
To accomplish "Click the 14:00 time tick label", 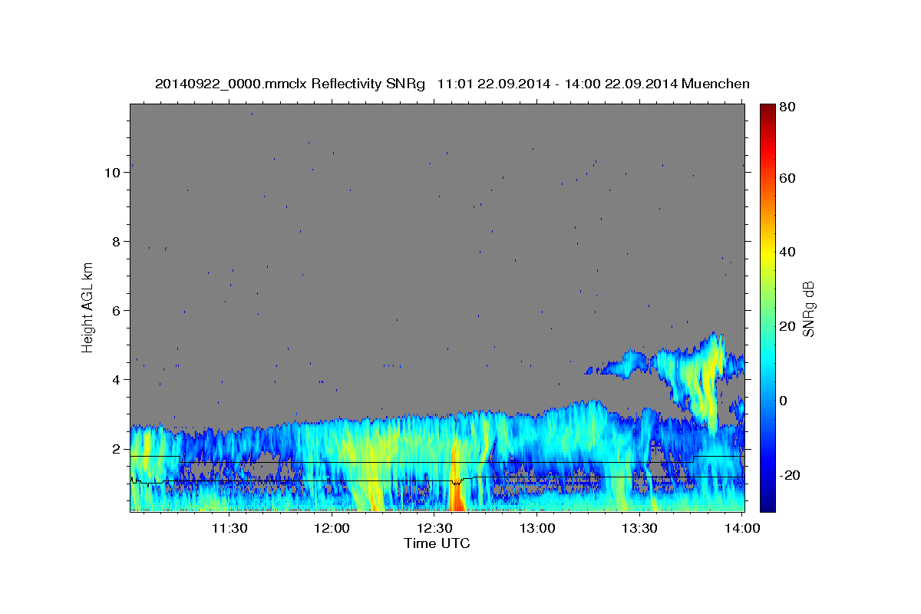I will 742,529.
